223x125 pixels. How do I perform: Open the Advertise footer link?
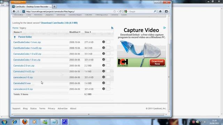click(x=62, y=108)
